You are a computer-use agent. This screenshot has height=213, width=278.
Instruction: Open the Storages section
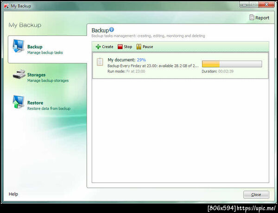47,77
